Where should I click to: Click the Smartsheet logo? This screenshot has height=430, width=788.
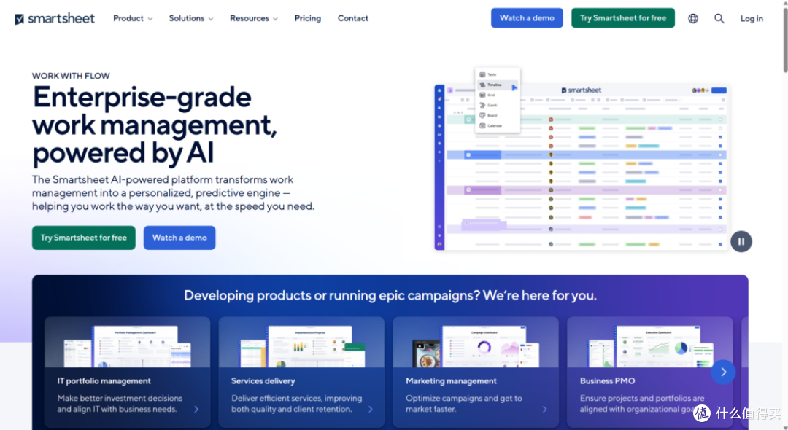click(x=54, y=18)
